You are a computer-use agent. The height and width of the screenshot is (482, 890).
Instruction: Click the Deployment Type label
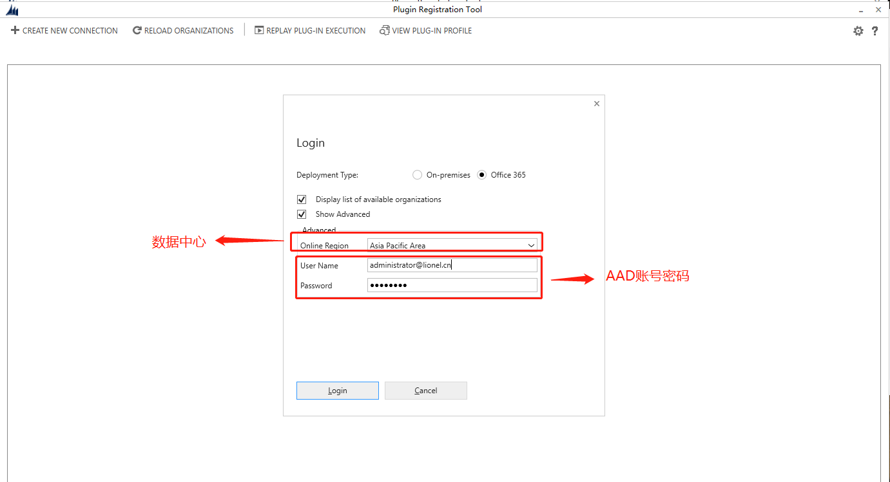click(327, 175)
